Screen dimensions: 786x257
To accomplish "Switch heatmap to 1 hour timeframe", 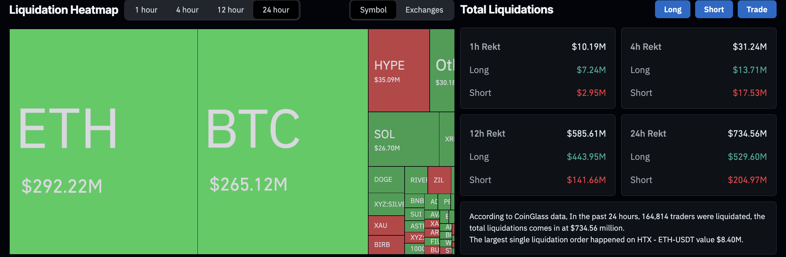I will (146, 10).
